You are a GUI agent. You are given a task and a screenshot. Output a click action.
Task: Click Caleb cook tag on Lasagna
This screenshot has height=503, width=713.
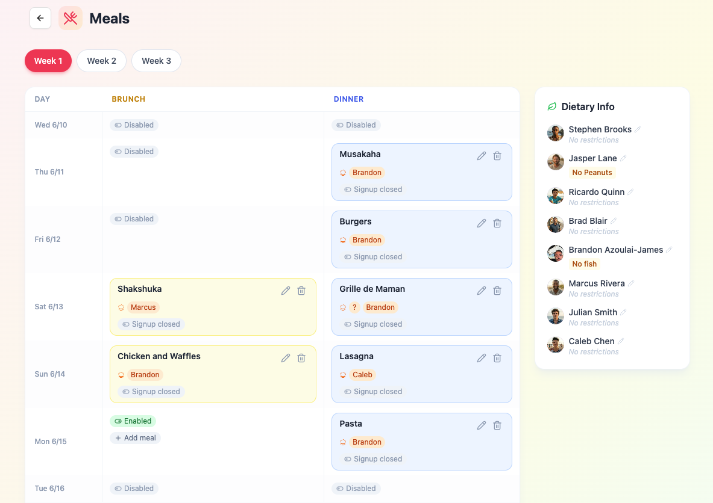click(x=362, y=374)
